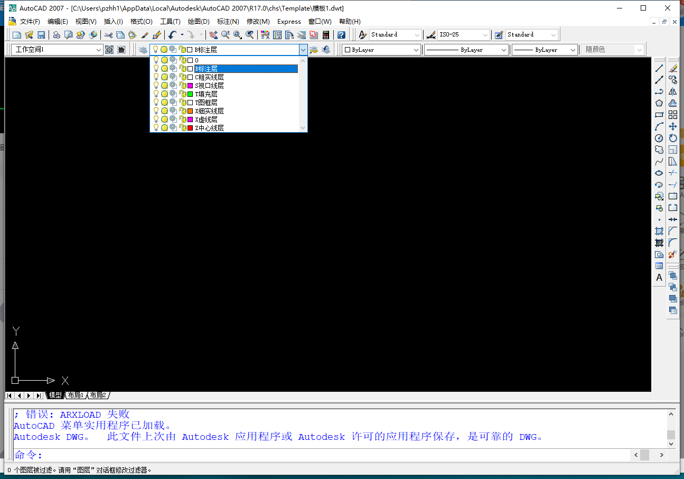The image size is (684, 479).
Task: Select the Spline curve tool
Action: (659, 161)
